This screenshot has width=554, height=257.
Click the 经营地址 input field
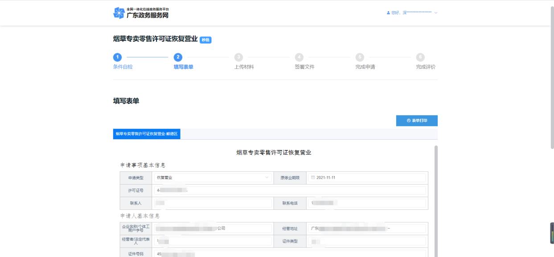point(367,229)
